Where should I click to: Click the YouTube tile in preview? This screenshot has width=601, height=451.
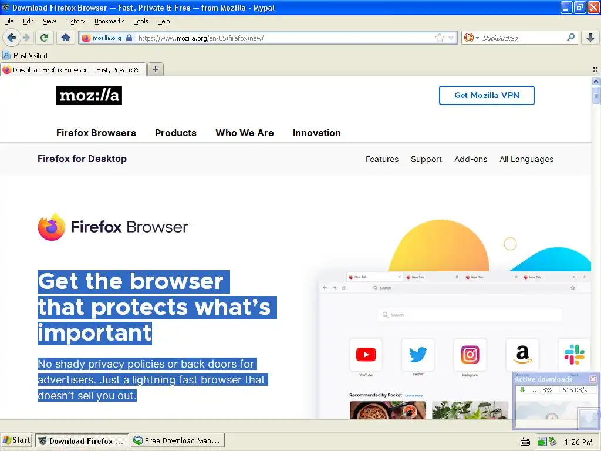(366, 355)
